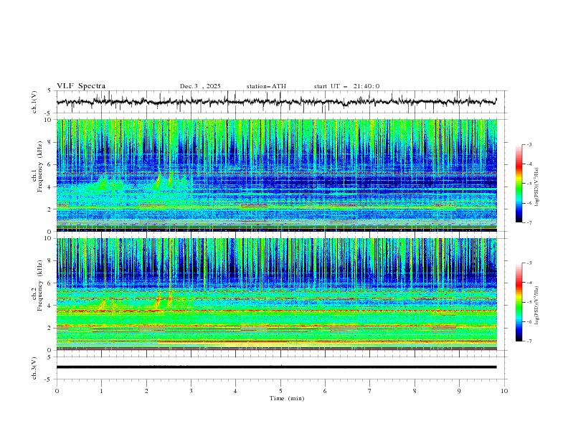Click time axis tick label "4"
568x439 pixels.
click(235, 391)
